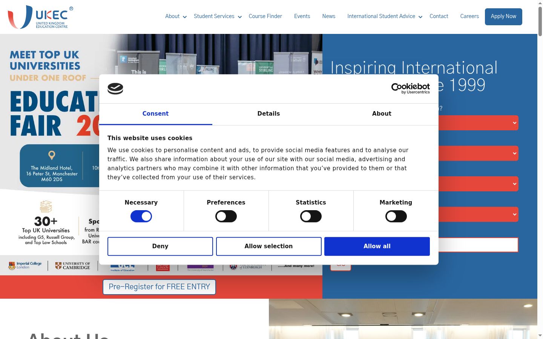Click Deny cookies button
This screenshot has width=543, height=339.
[160, 246]
